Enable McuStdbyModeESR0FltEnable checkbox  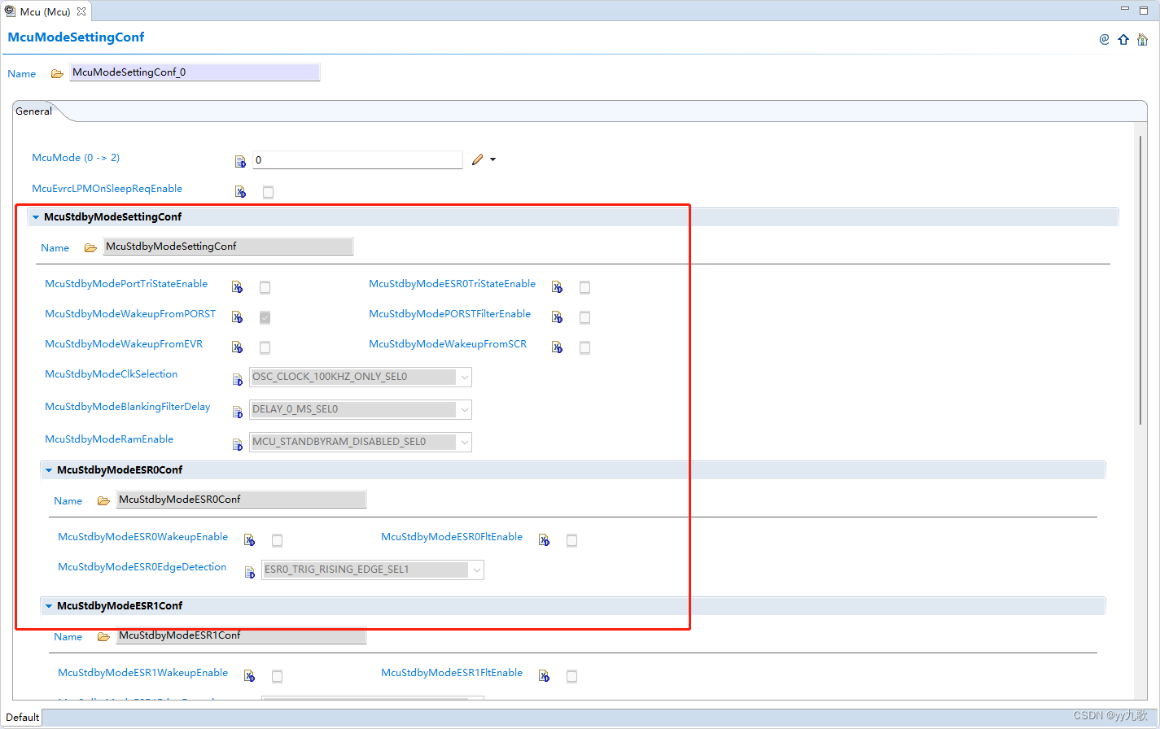point(571,540)
